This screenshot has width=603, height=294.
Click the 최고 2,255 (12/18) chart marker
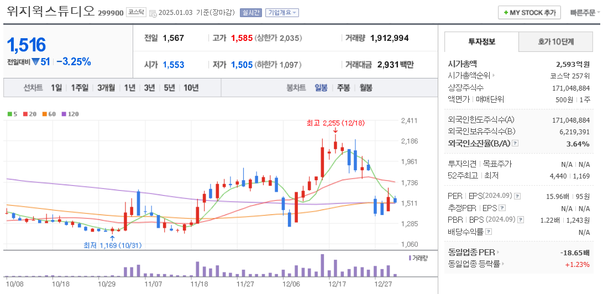tap(335, 123)
